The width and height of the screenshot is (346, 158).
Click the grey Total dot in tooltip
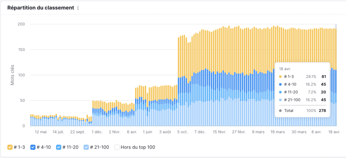(x=280, y=111)
